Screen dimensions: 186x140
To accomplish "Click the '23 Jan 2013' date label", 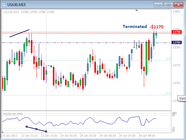I will [9, 136].
